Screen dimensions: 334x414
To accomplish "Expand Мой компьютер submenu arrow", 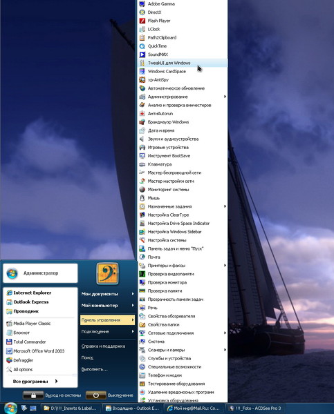I will click(133, 306).
